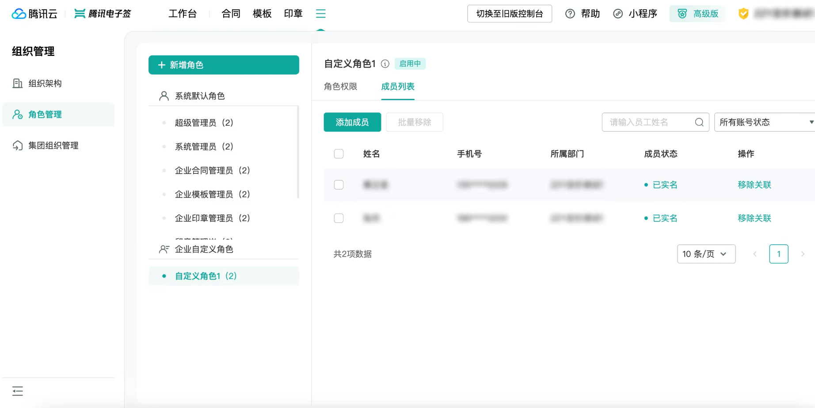
Task: Click the search magnifier in employee name field
Action: [x=699, y=122]
